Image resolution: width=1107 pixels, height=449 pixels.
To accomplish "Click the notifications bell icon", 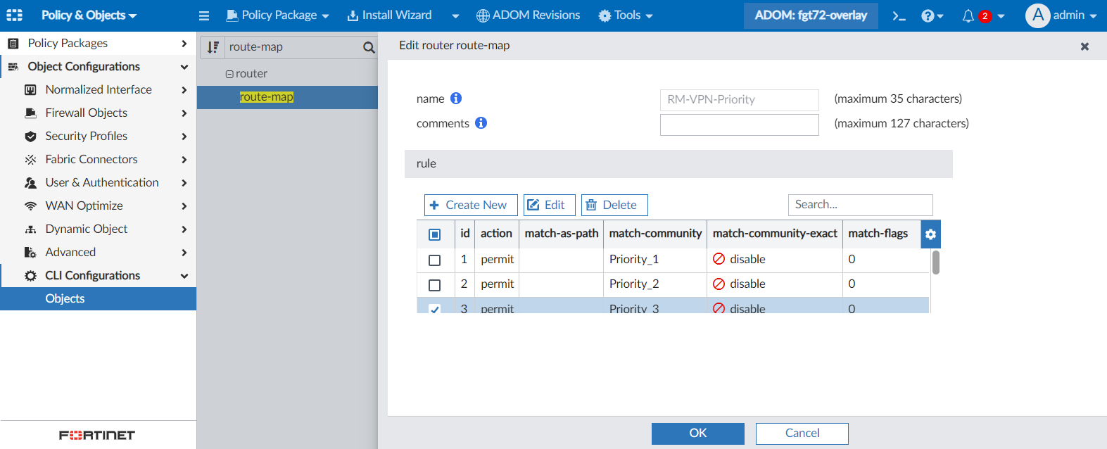I will coord(968,15).
